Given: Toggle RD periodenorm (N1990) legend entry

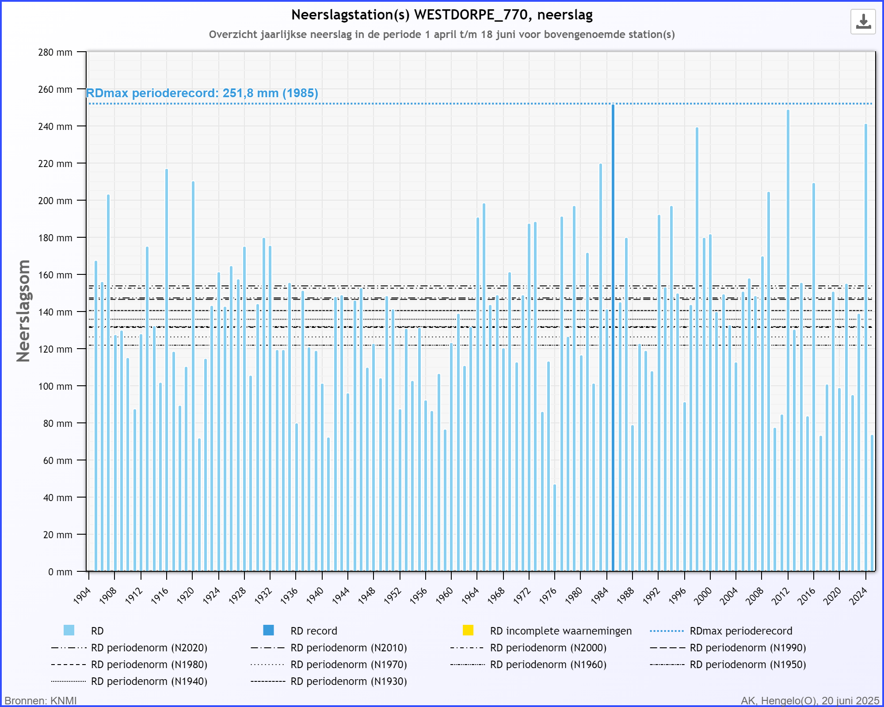Looking at the screenshot, I should pos(728,648).
